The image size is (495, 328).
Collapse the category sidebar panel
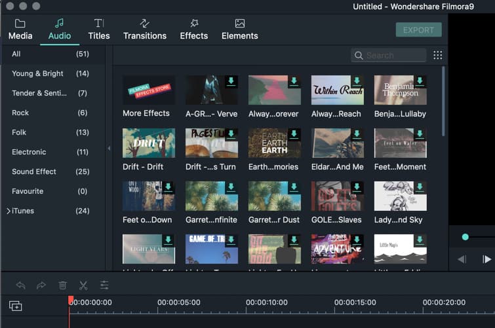(x=109, y=149)
